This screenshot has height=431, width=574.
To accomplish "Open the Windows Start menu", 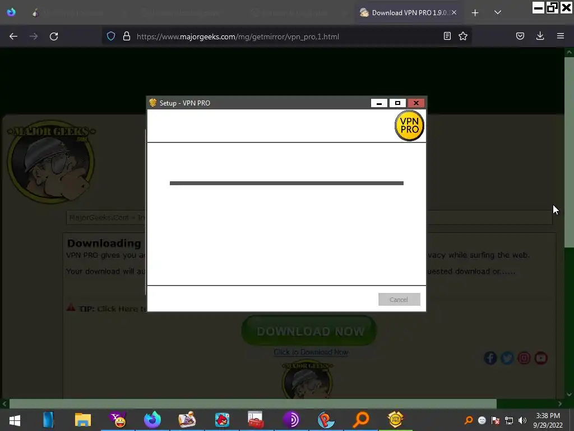I will [15, 420].
